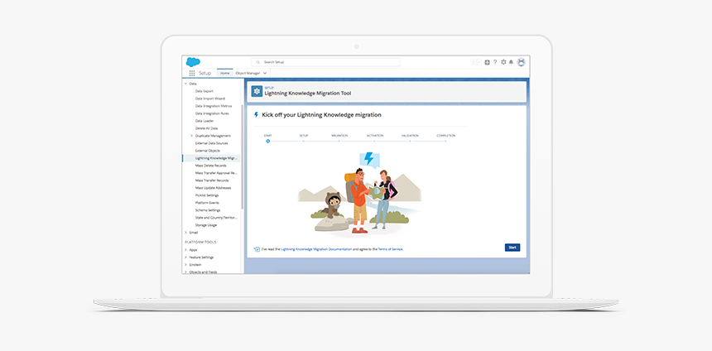Click the MIGRATION step marker
The width and height of the screenshot is (712, 351).
click(339, 142)
